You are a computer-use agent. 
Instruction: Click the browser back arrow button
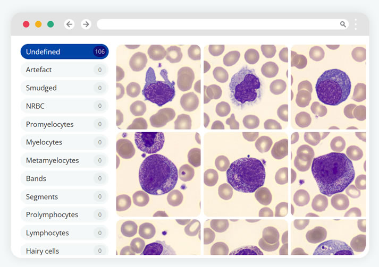click(69, 24)
